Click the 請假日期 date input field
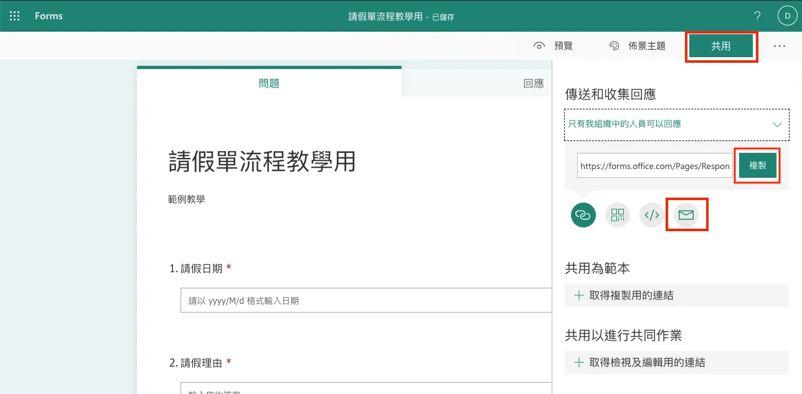802x394 pixels. click(366, 300)
